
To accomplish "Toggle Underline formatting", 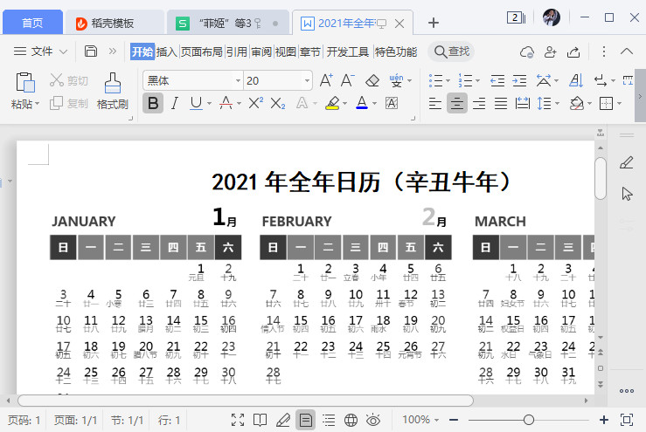I will coord(196,103).
